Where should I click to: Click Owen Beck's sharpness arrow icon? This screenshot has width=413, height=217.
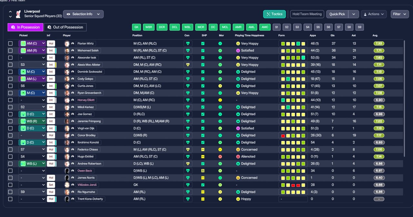(203, 171)
